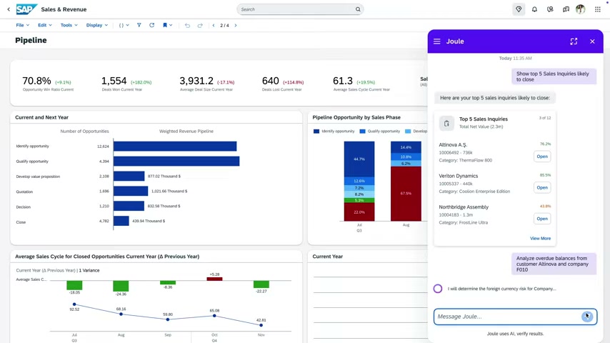Open the File menu
The image size is (610, 343).
tap(23, 25)
